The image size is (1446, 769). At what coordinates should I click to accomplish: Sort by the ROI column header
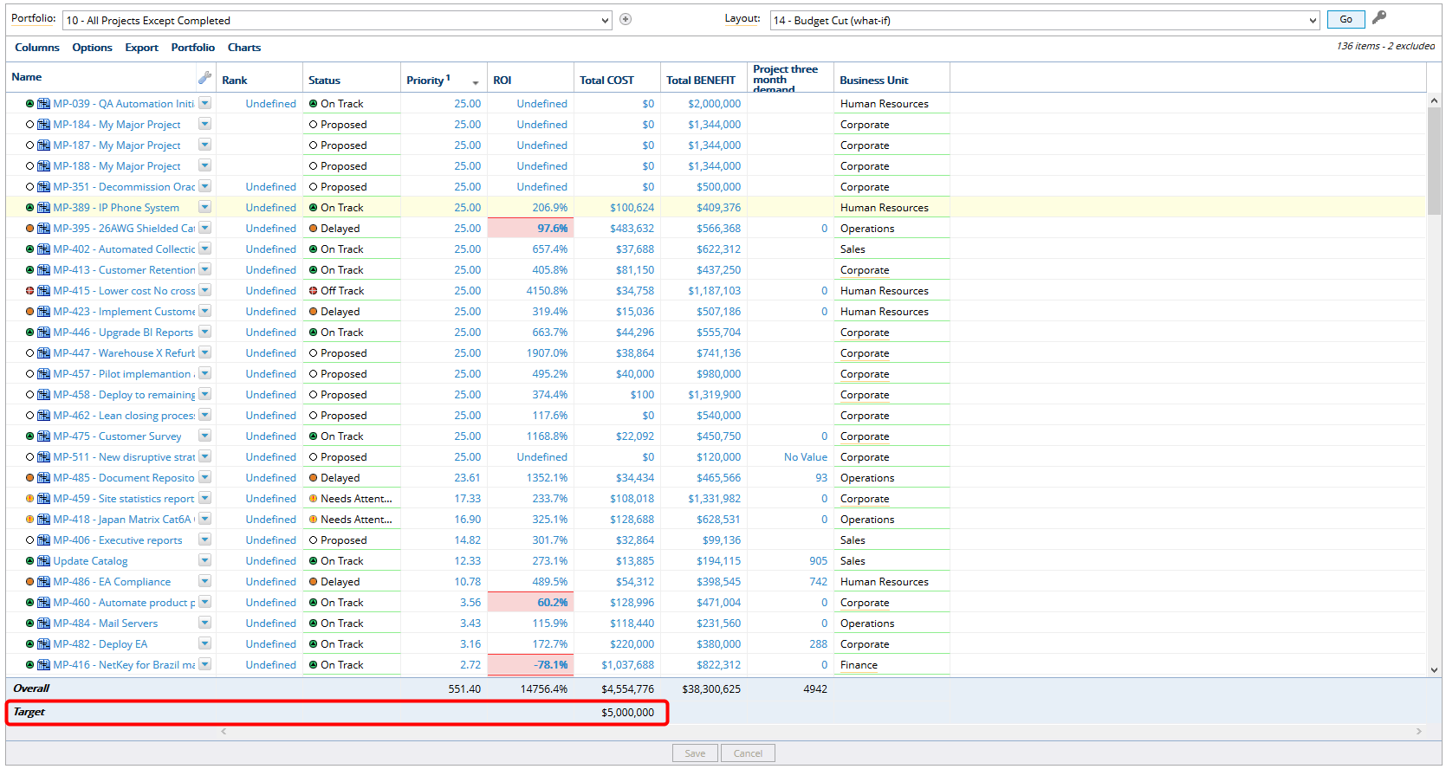(x=503, y=81)
